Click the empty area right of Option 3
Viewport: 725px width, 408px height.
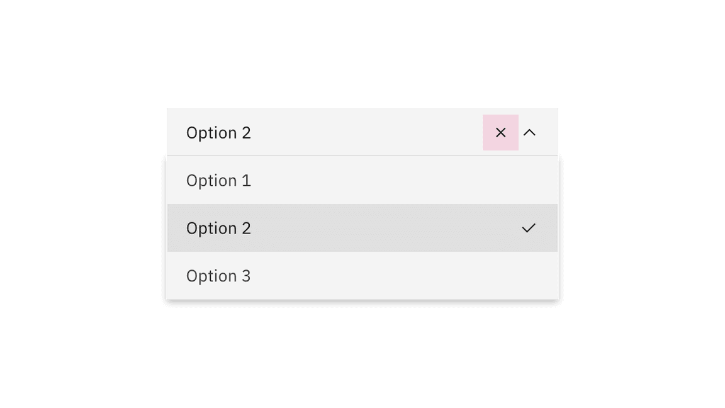[409, 276]
